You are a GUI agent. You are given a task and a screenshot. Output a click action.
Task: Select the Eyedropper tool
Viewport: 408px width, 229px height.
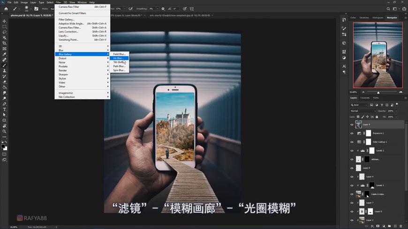[x=4, y=54]
